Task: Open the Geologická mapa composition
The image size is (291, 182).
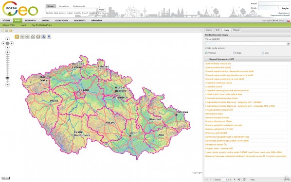Action: [x=214, y=114]
